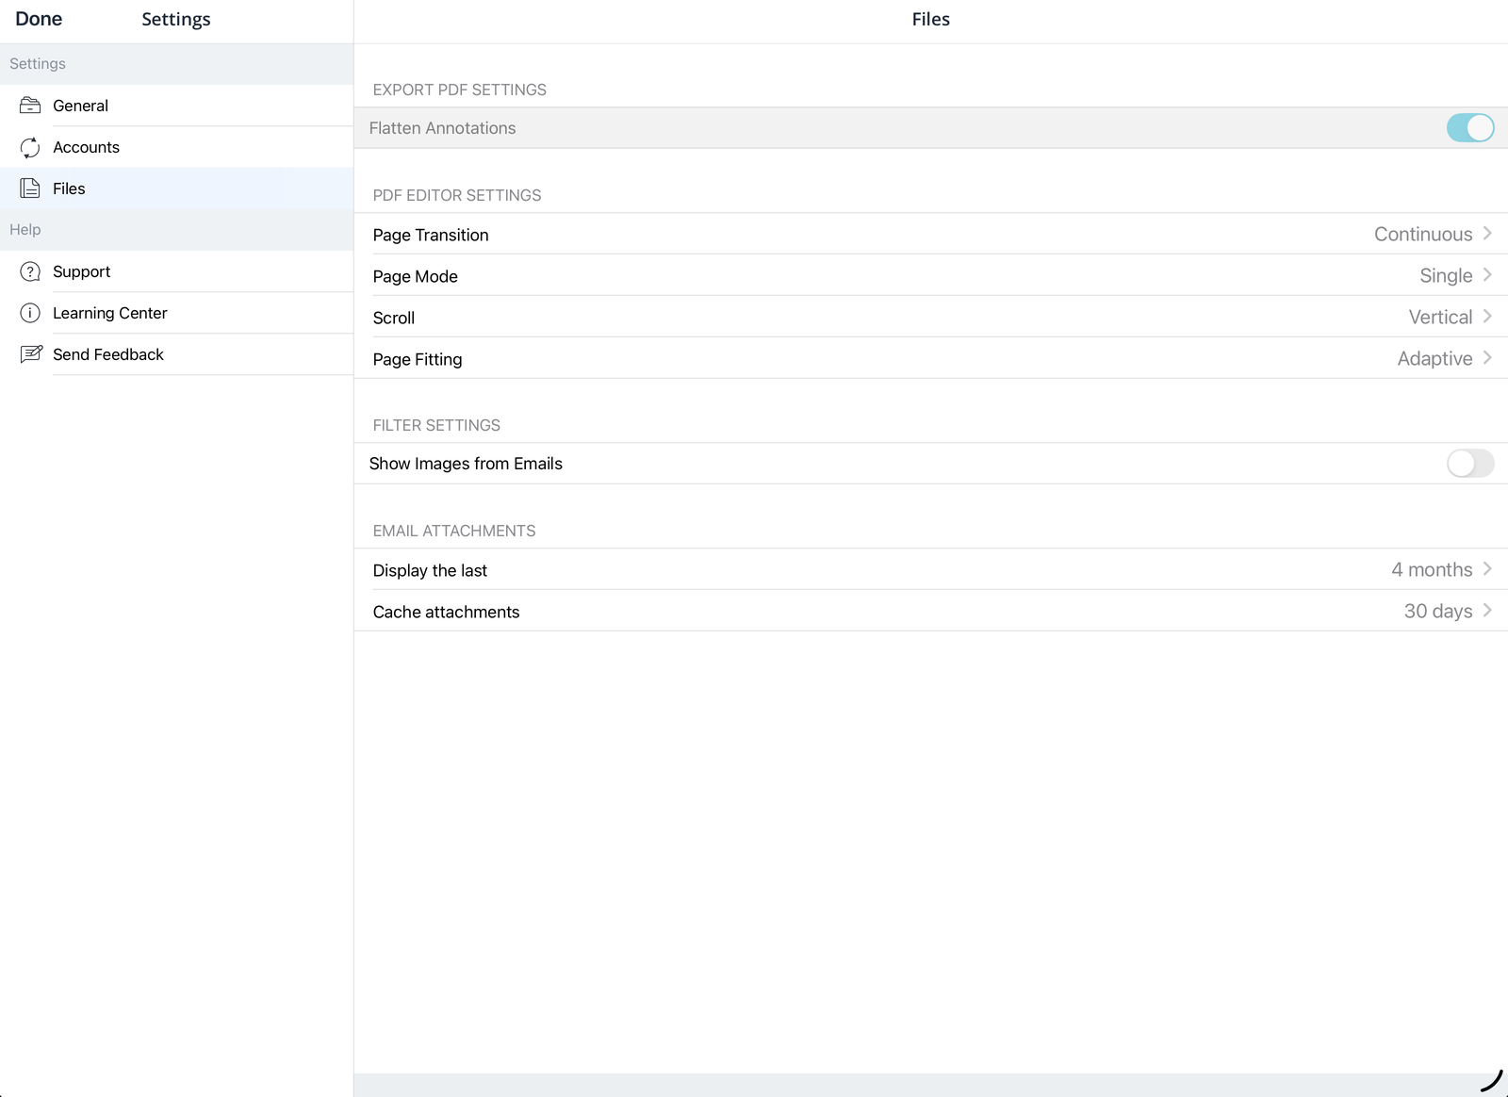Disable the Flatten Annotations switch
1508x1097 pixels.
click(1470, 128)
